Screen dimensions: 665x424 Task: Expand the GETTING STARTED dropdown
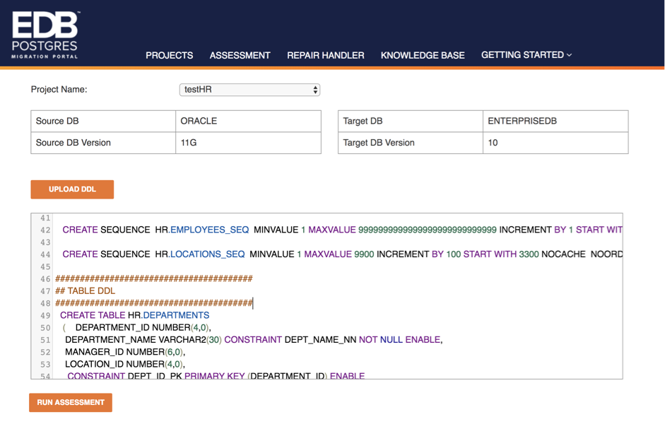(526, 55)
